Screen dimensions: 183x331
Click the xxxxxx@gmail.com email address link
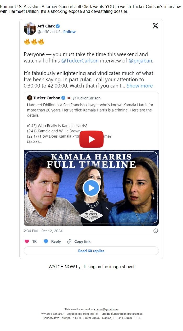pyautogui.click(x=106, y=309)
